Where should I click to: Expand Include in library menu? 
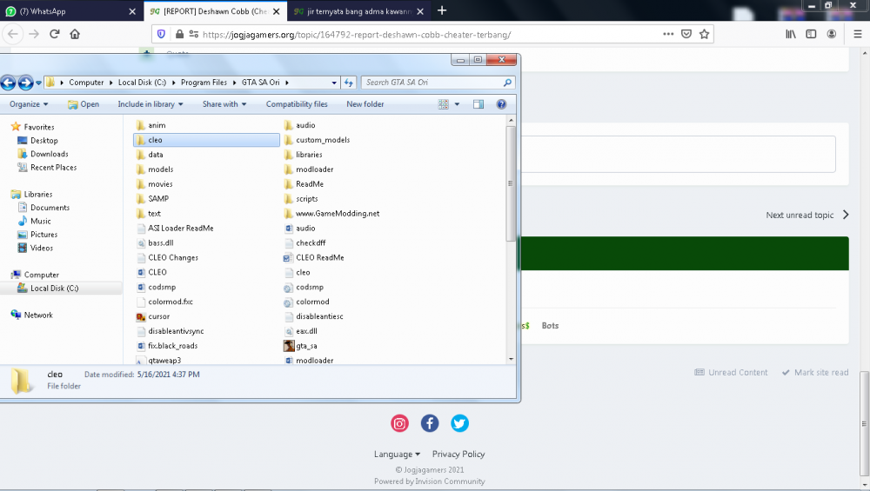(x=151, y=104)
